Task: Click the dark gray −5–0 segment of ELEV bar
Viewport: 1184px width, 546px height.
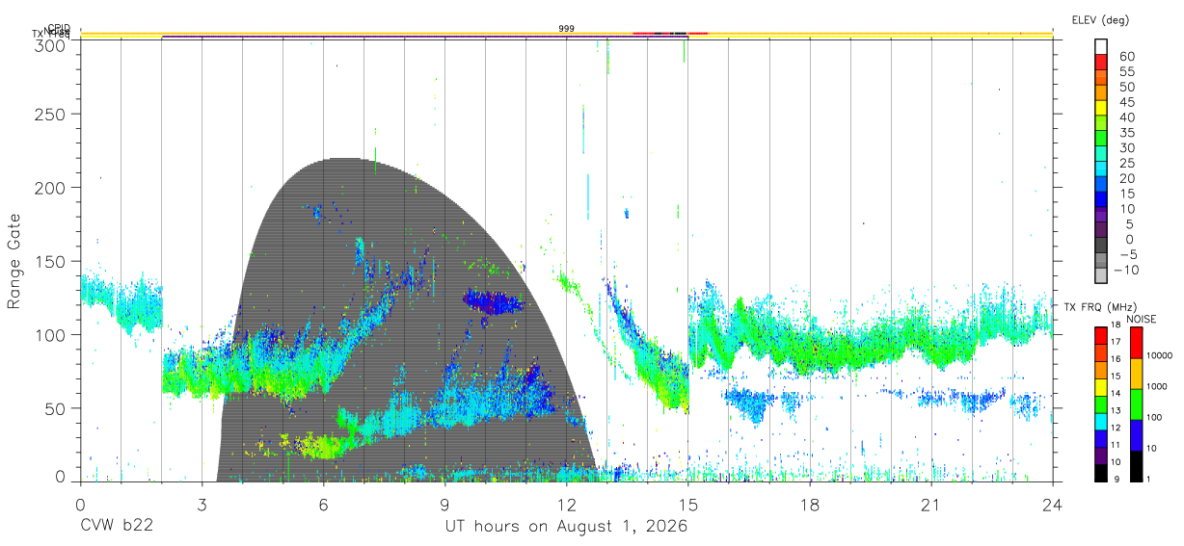Action: (1102, 247)
